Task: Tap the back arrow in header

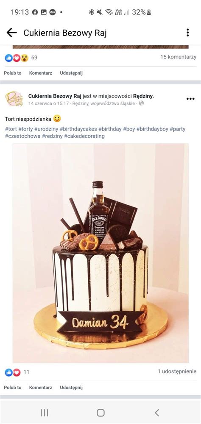Action: click(11, 33)
